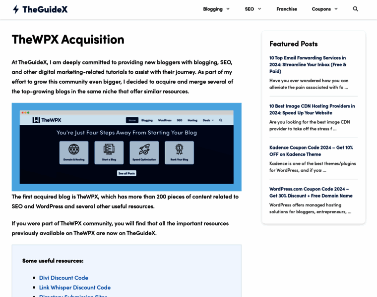Click the lightning bolt logo icon
Viewport: 377px width, 297px height.
pyautogui.click(x=16, y=9)
